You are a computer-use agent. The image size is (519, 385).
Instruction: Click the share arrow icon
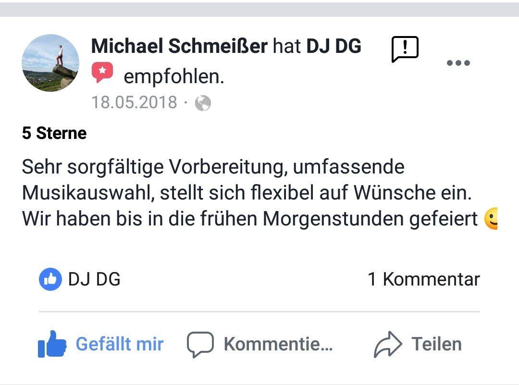[387, 344]
